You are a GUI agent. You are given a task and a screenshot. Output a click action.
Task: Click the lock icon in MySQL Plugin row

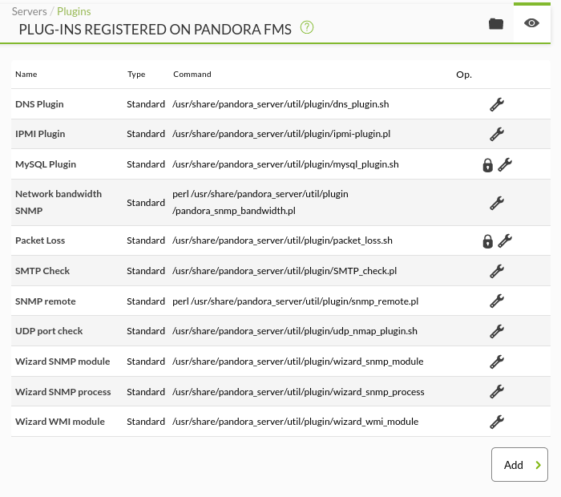coord(487,165)
